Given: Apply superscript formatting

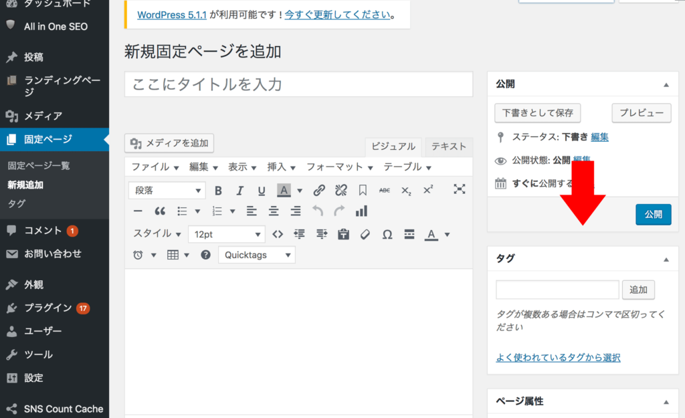Looking at the screenshot, I should tap(428, 189).
